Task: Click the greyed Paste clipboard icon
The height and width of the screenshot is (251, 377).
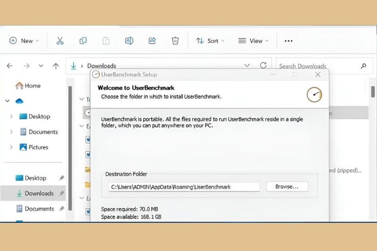Action: pos(106,41)
